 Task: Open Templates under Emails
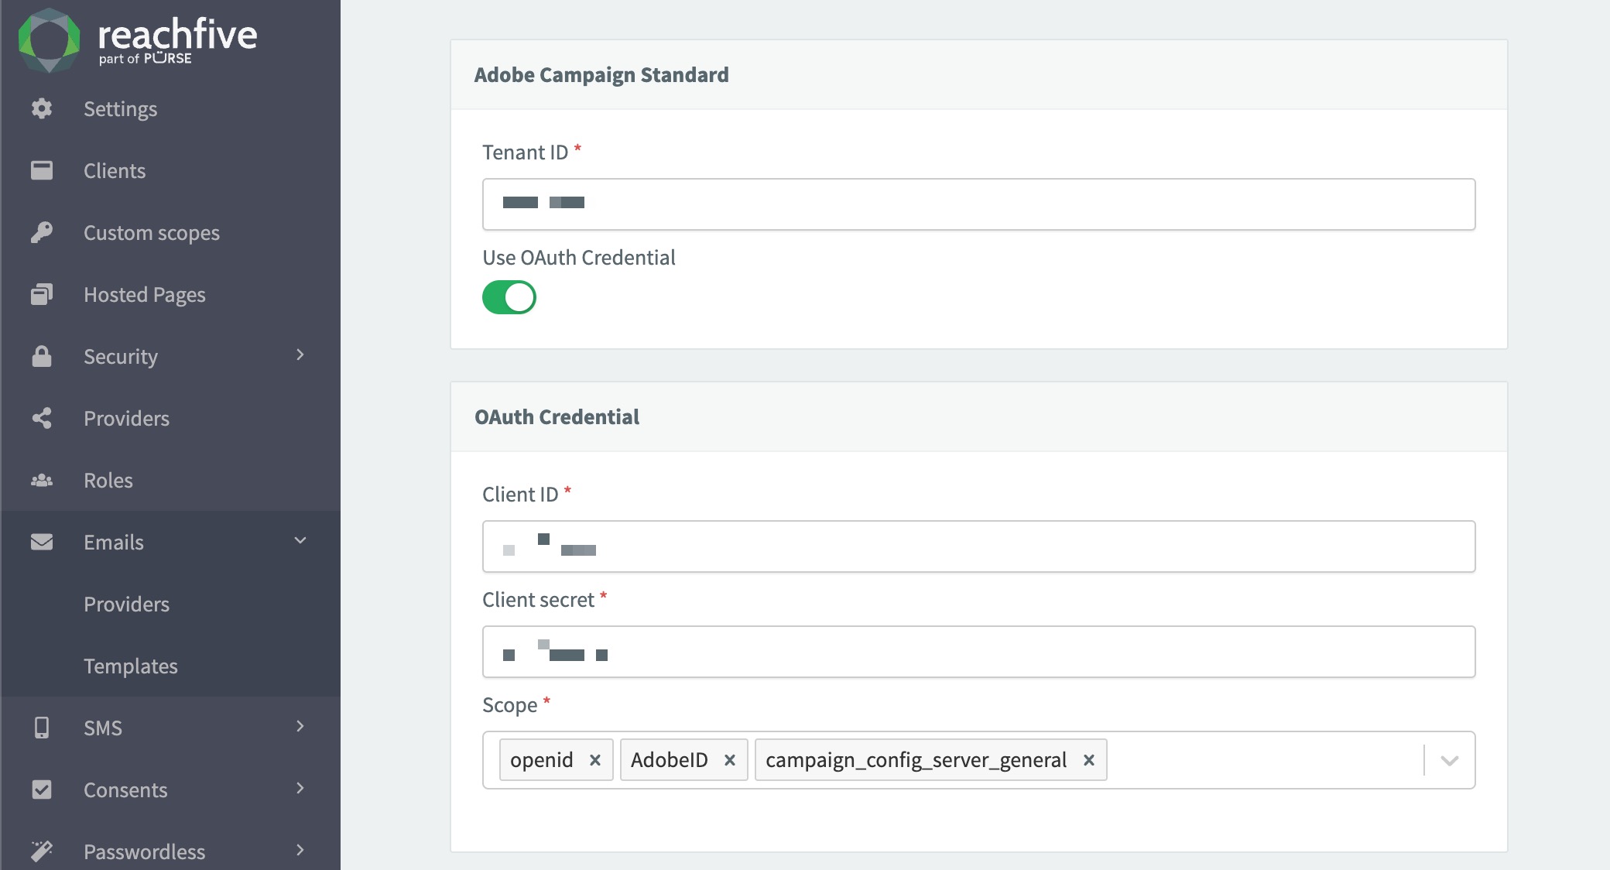click(131, 666)
